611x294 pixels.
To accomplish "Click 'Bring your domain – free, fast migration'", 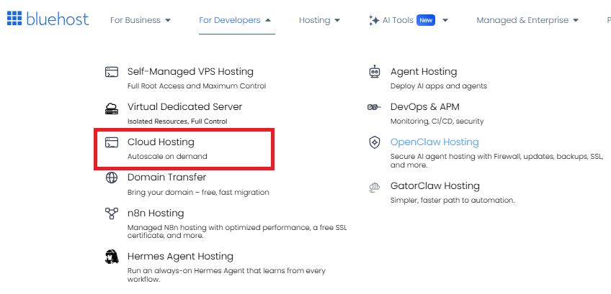I will [198, 193].
